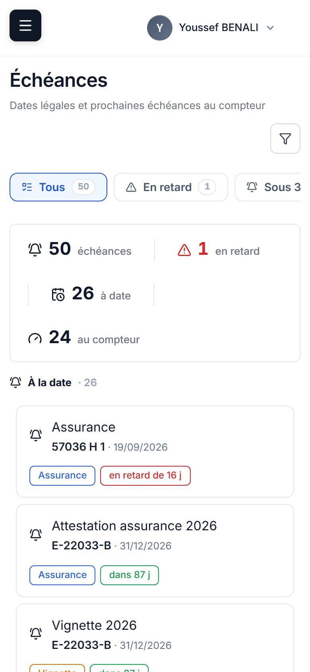The width and height of the screenshot is (310, 672).
Task: Click the red warning triangle in summary
Action: point(184,250)
